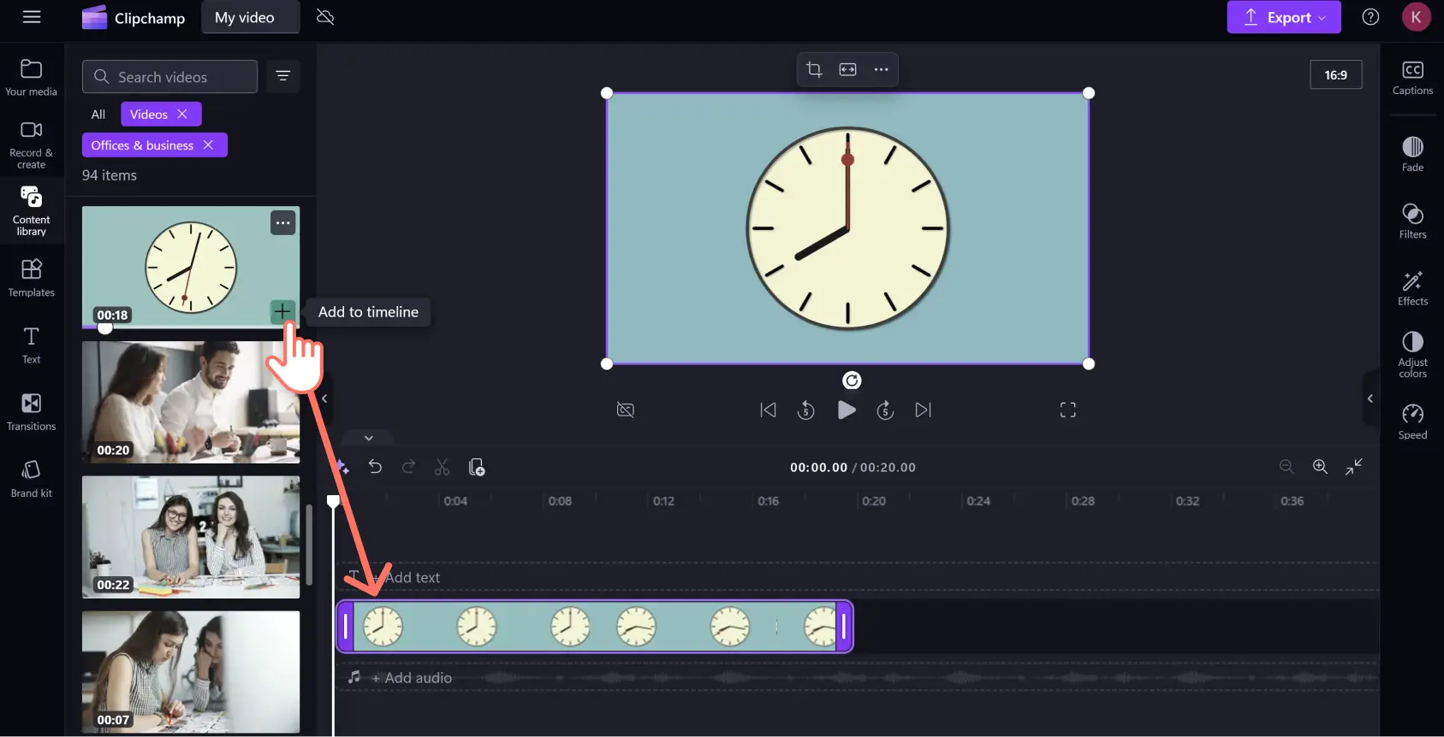Open the Export dropdown
The image size is (1444, 737).
point(1283,17)
